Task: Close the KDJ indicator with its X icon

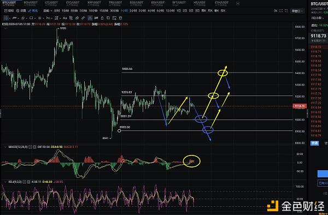Action: pyautogui.click(x=28, y=182)
